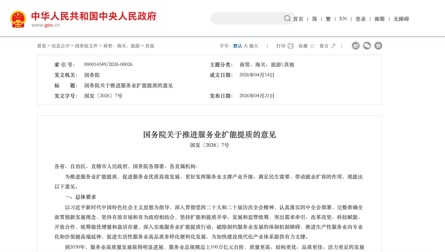This screenshot has width=445, height=252.
Task: Click the favorite star outline icon
Action: click(312, 46)
